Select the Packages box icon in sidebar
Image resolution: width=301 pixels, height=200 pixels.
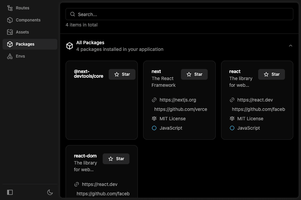pos(10,44)
